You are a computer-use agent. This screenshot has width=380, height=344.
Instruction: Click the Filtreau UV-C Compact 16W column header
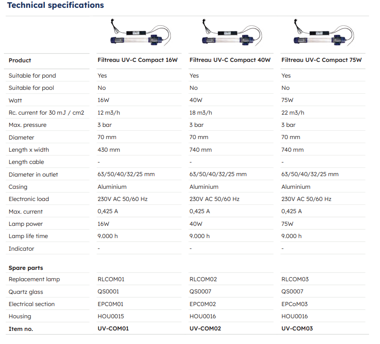pyautogui.click(x=137, y=60)
